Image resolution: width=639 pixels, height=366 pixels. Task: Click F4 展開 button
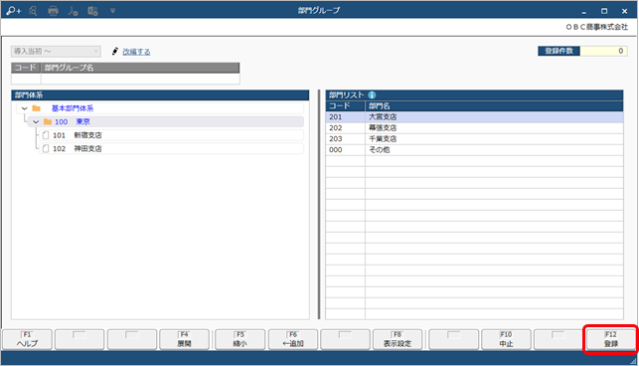[x=184, y=339]
